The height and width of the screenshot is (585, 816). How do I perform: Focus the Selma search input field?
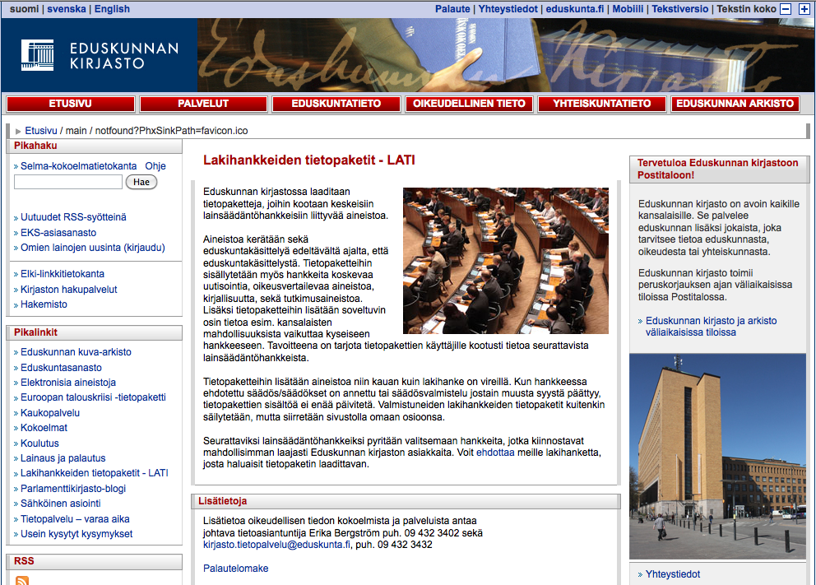point(68,182)
